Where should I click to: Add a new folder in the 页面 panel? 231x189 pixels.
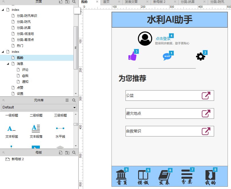(67, 2)
